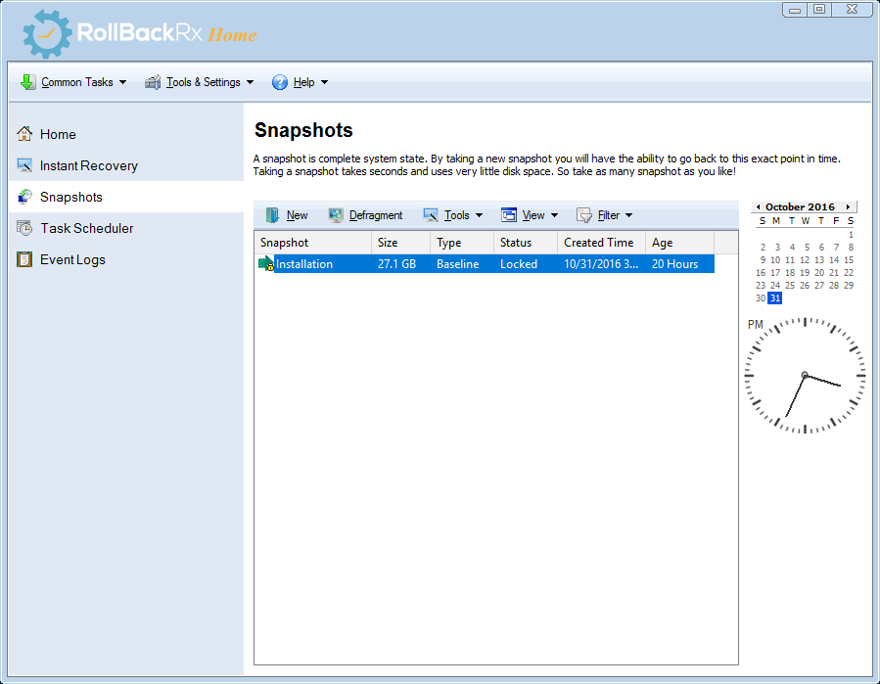The height and width of the screenshot is (684, 880).
Task: Expand the View dropdown menu
Action: click(x=530, y=214)
